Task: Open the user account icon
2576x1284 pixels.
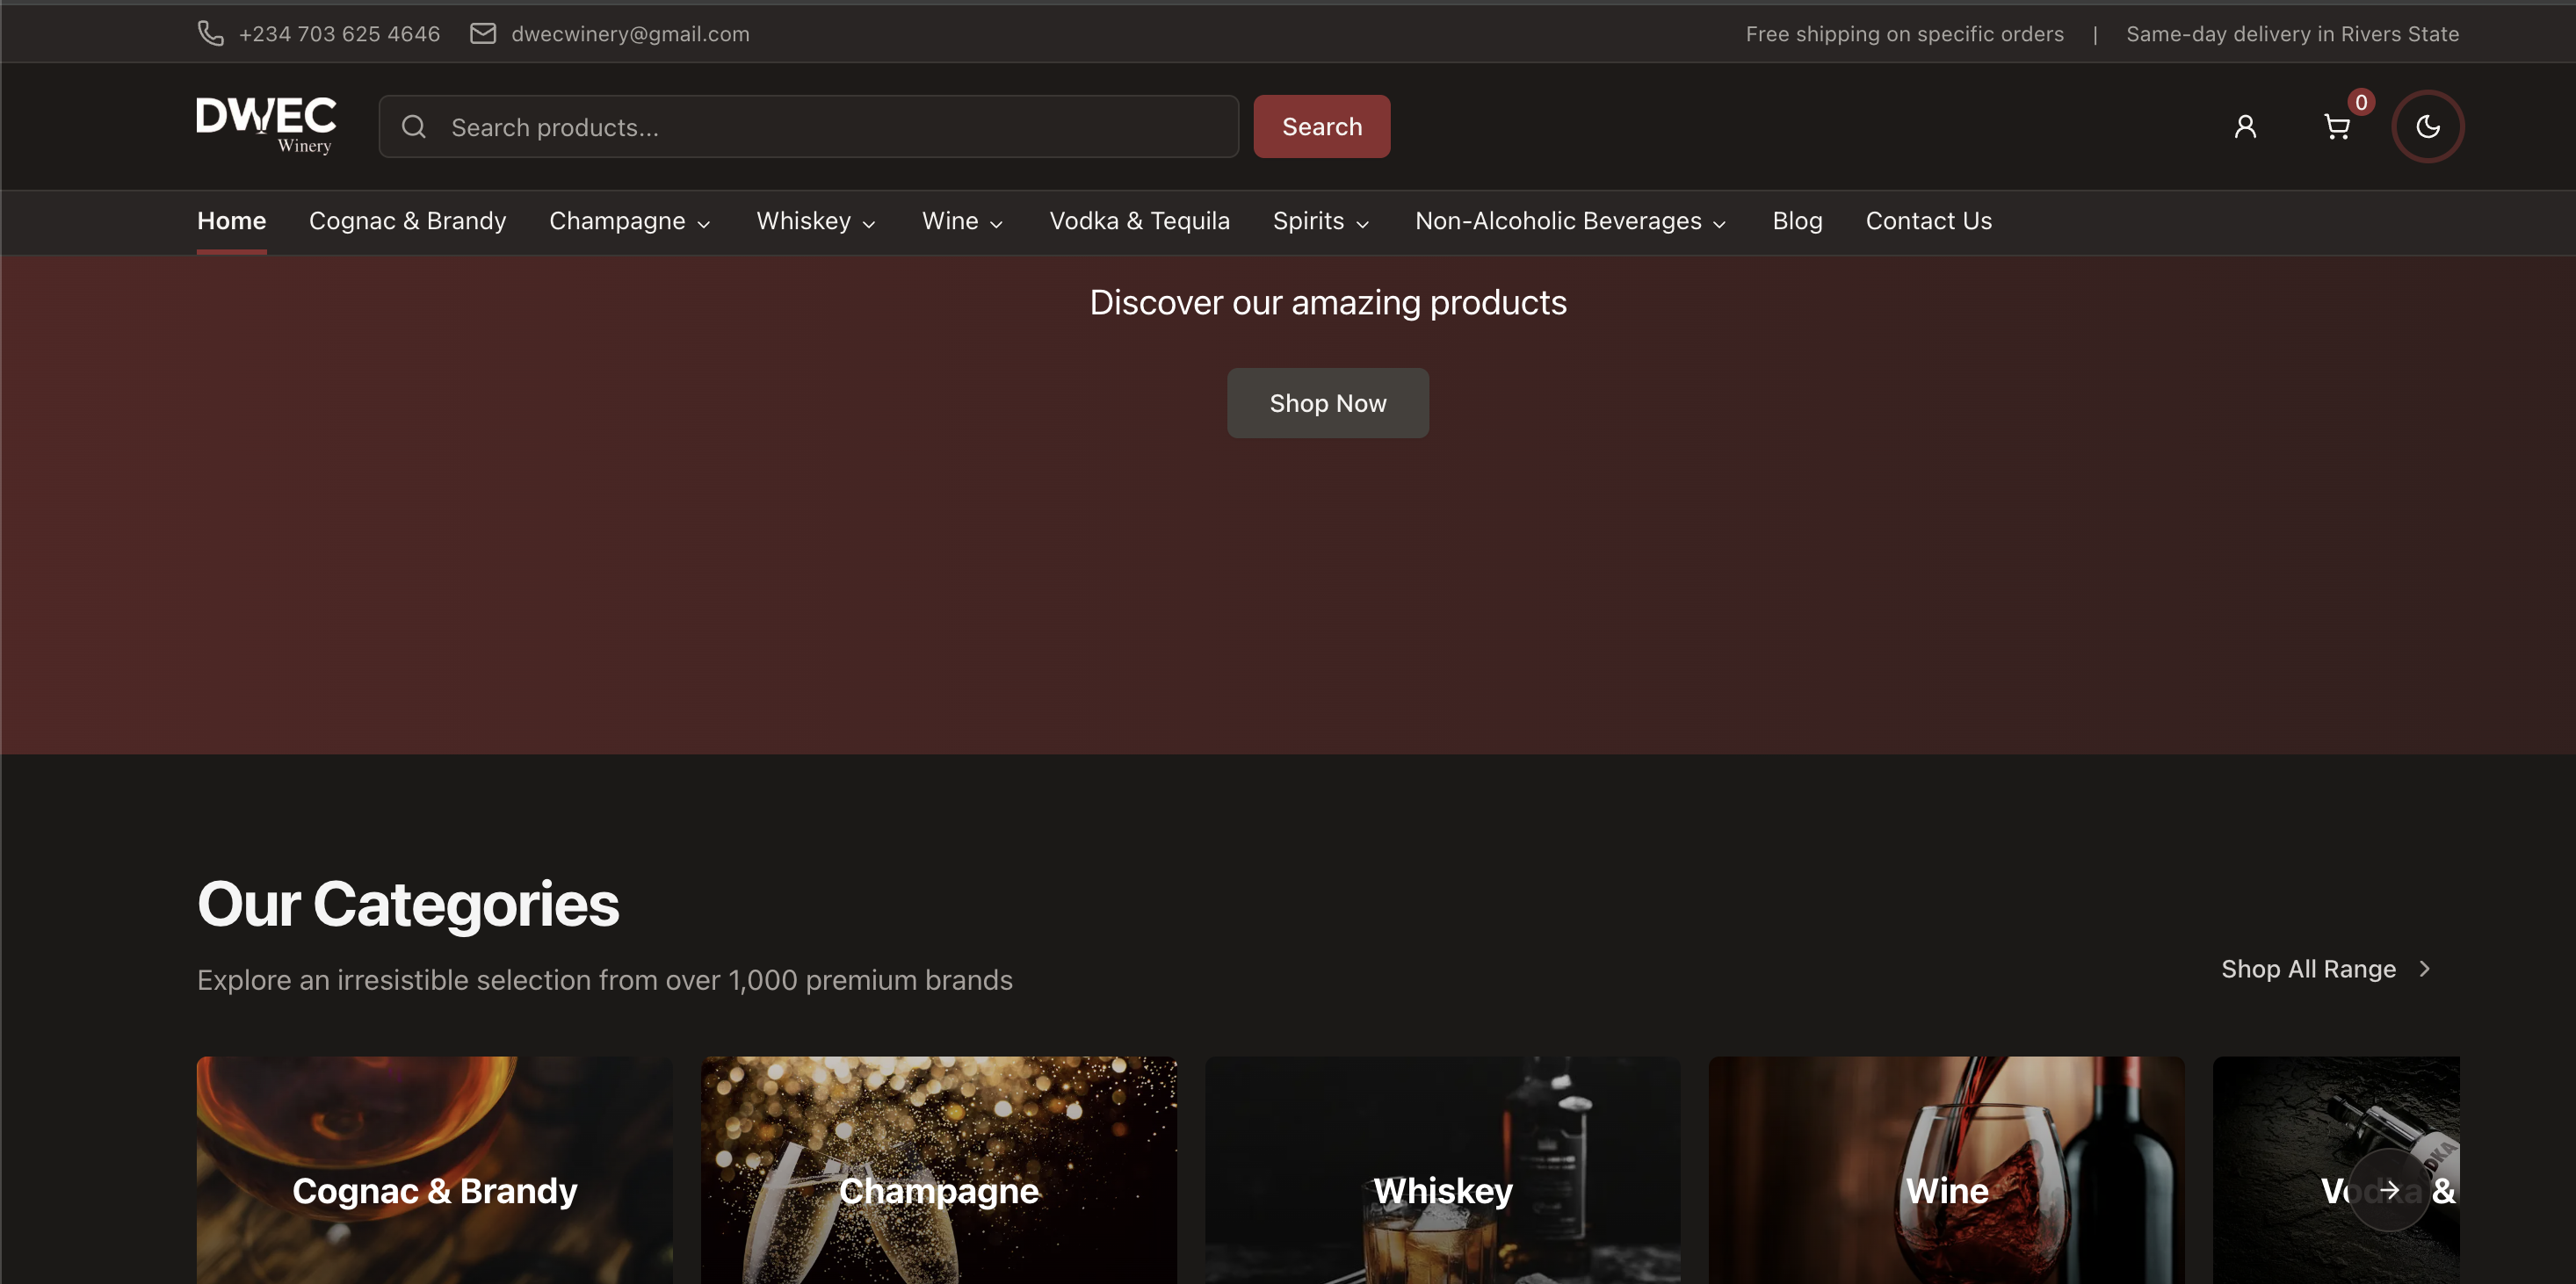Action: point(2245,126)
